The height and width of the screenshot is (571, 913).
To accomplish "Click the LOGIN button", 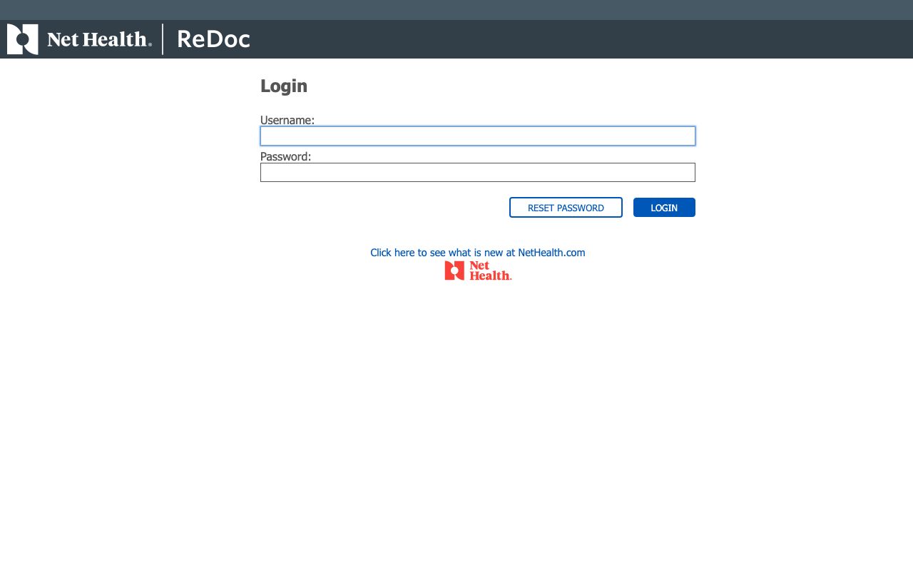I will pyautogui.click(x=664, y=208).
